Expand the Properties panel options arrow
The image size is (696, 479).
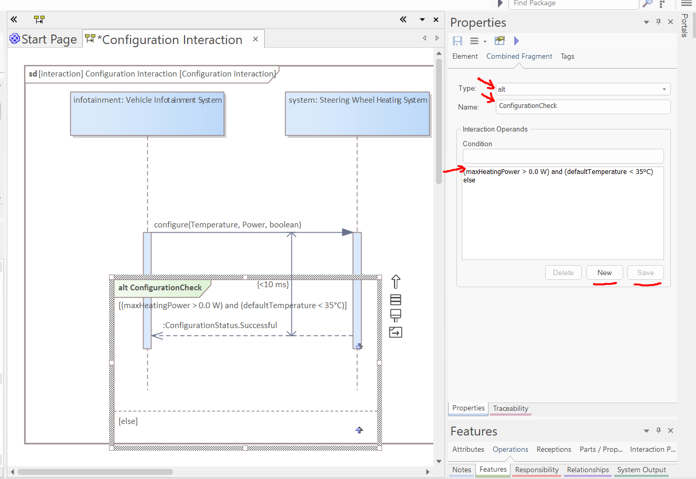pyautogui.click(x=646, y=22)
